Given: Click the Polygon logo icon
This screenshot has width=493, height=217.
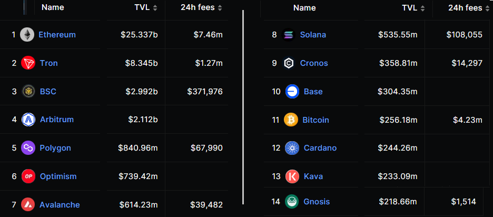Looking at the screenshot, I should (28, 148).
